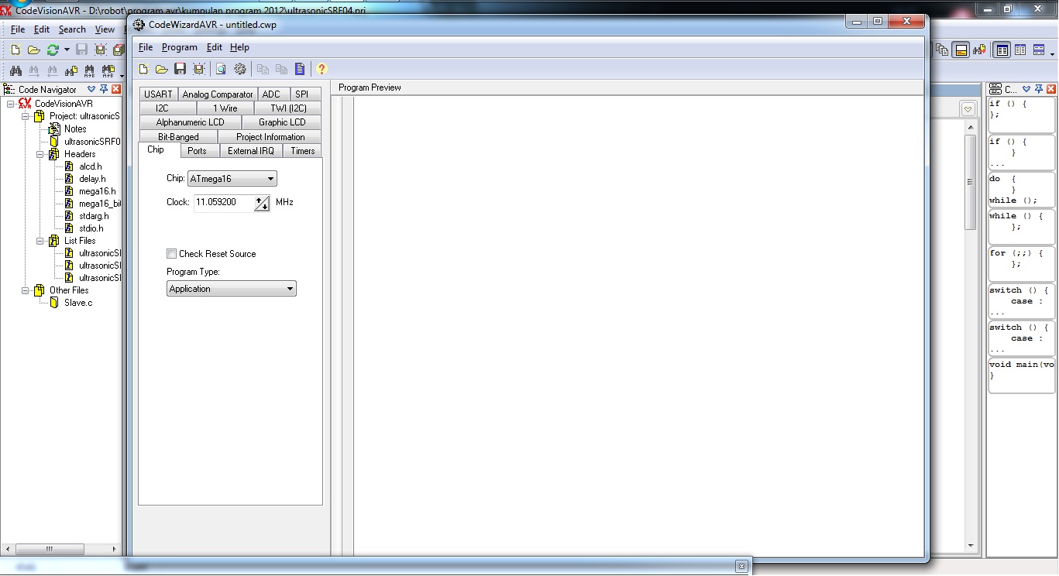
Task: Open Code Navigator chevron dropdown
Action: click(x=91, y=89)
